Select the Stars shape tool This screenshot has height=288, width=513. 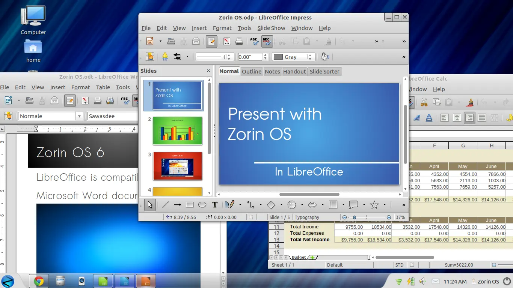tap(374, 205)
